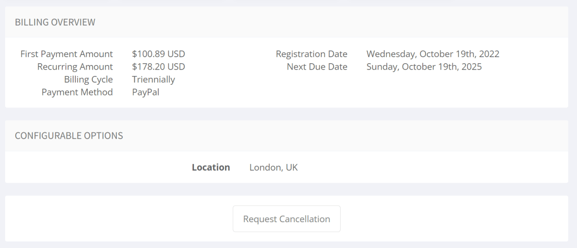Click the word USD in recurring amount

(x=176, y=67)
